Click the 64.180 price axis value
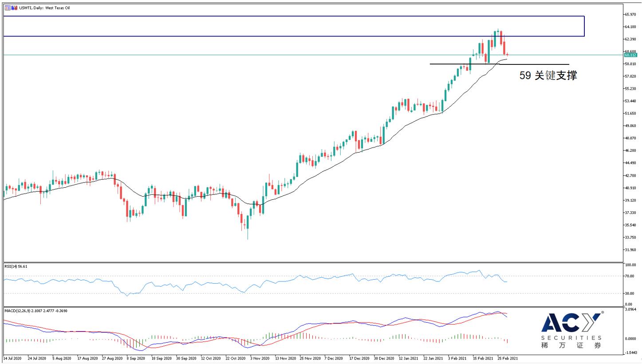This screenshot has width=642, height=364. point(631,27)
